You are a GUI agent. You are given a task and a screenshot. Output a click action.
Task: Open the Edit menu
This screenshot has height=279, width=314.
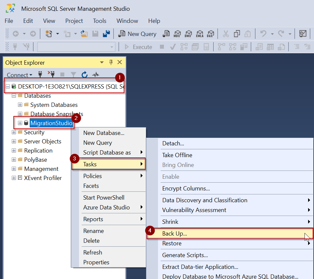[28, 21]
